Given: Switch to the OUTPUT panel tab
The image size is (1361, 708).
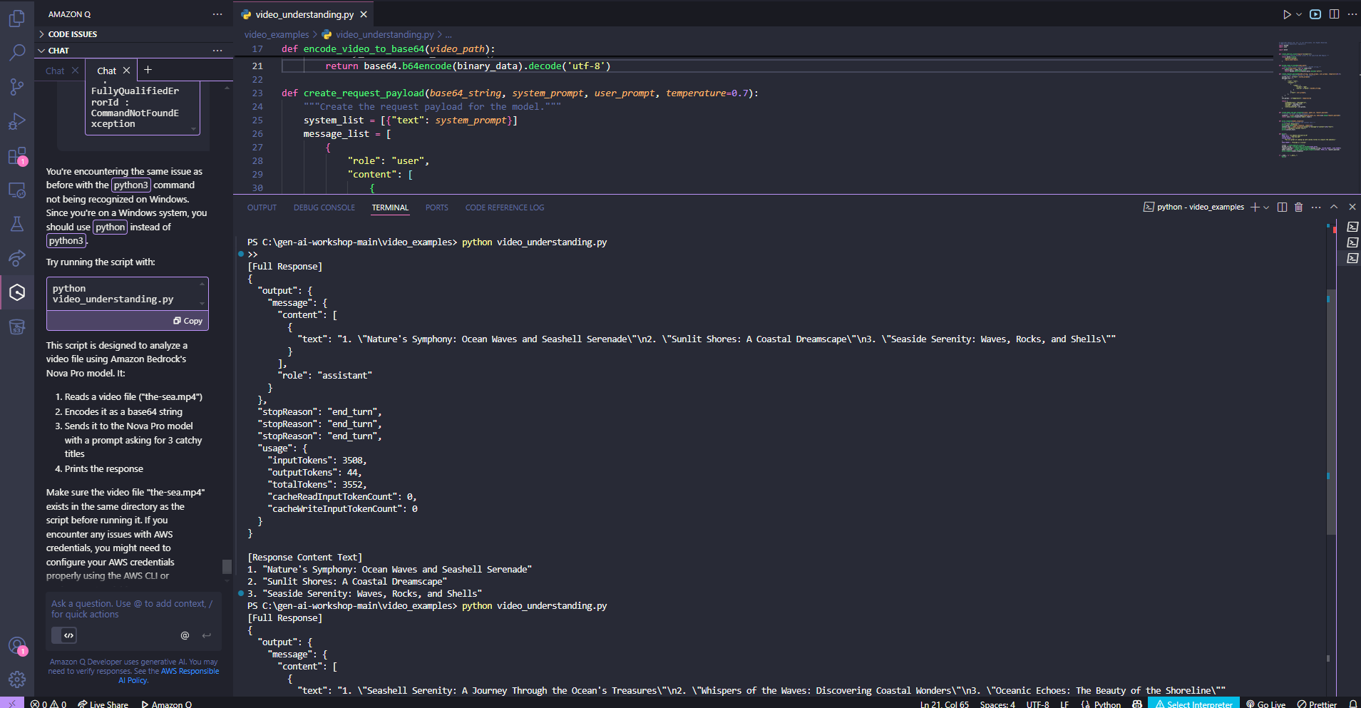Looking at the screenshot, I should tap(262, 207).
